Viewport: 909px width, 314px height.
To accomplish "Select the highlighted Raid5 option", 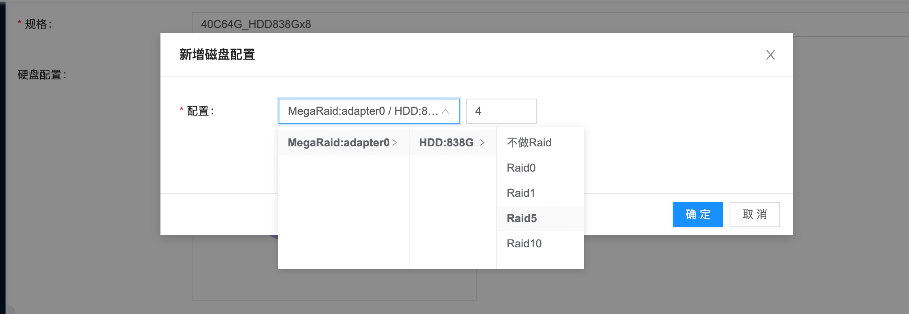I will (522, 218).
